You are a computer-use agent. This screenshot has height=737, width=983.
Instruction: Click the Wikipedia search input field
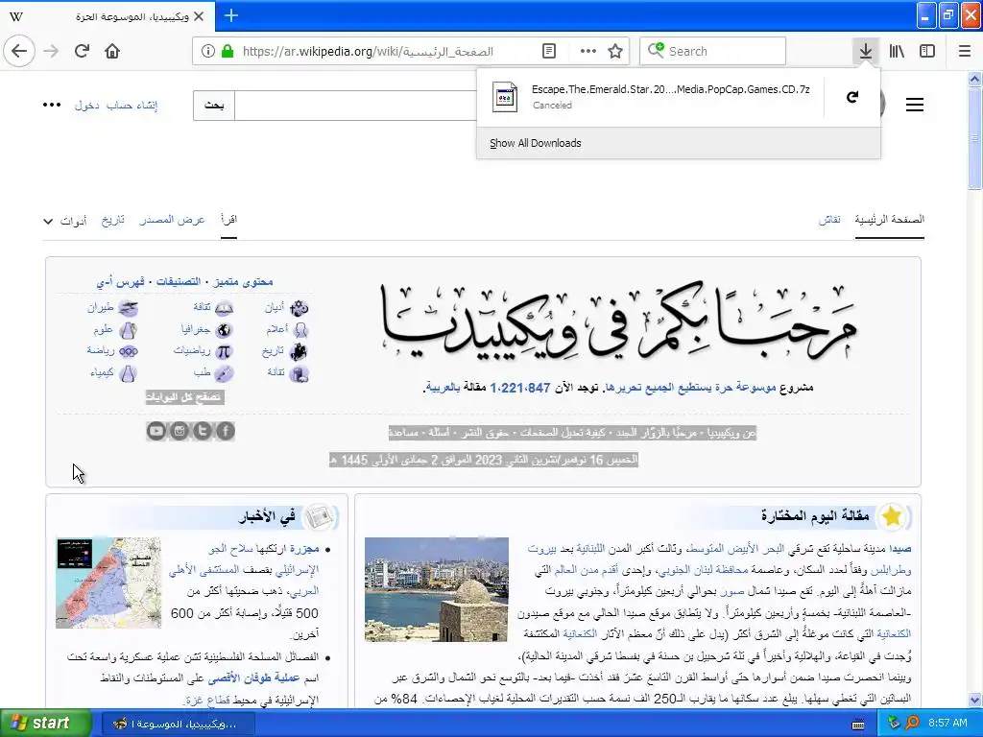point(355,106)
